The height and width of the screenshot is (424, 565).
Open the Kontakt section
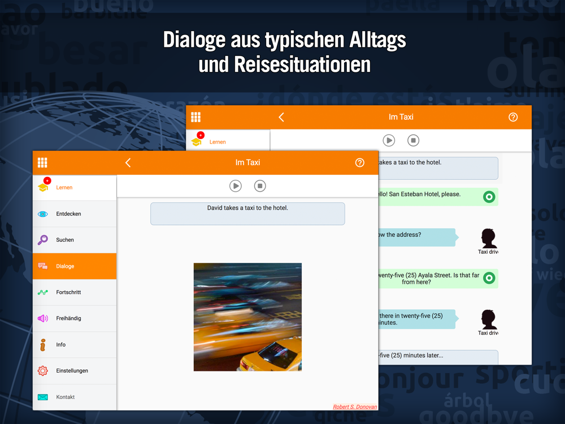75,397
